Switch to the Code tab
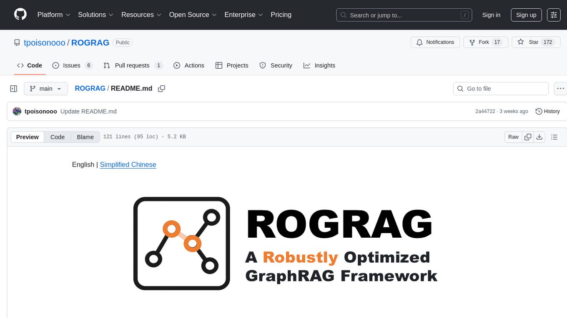Viewport: 567px width, 318px height. click(x=30, y=65)
